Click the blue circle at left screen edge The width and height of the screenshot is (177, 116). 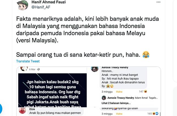1,109
